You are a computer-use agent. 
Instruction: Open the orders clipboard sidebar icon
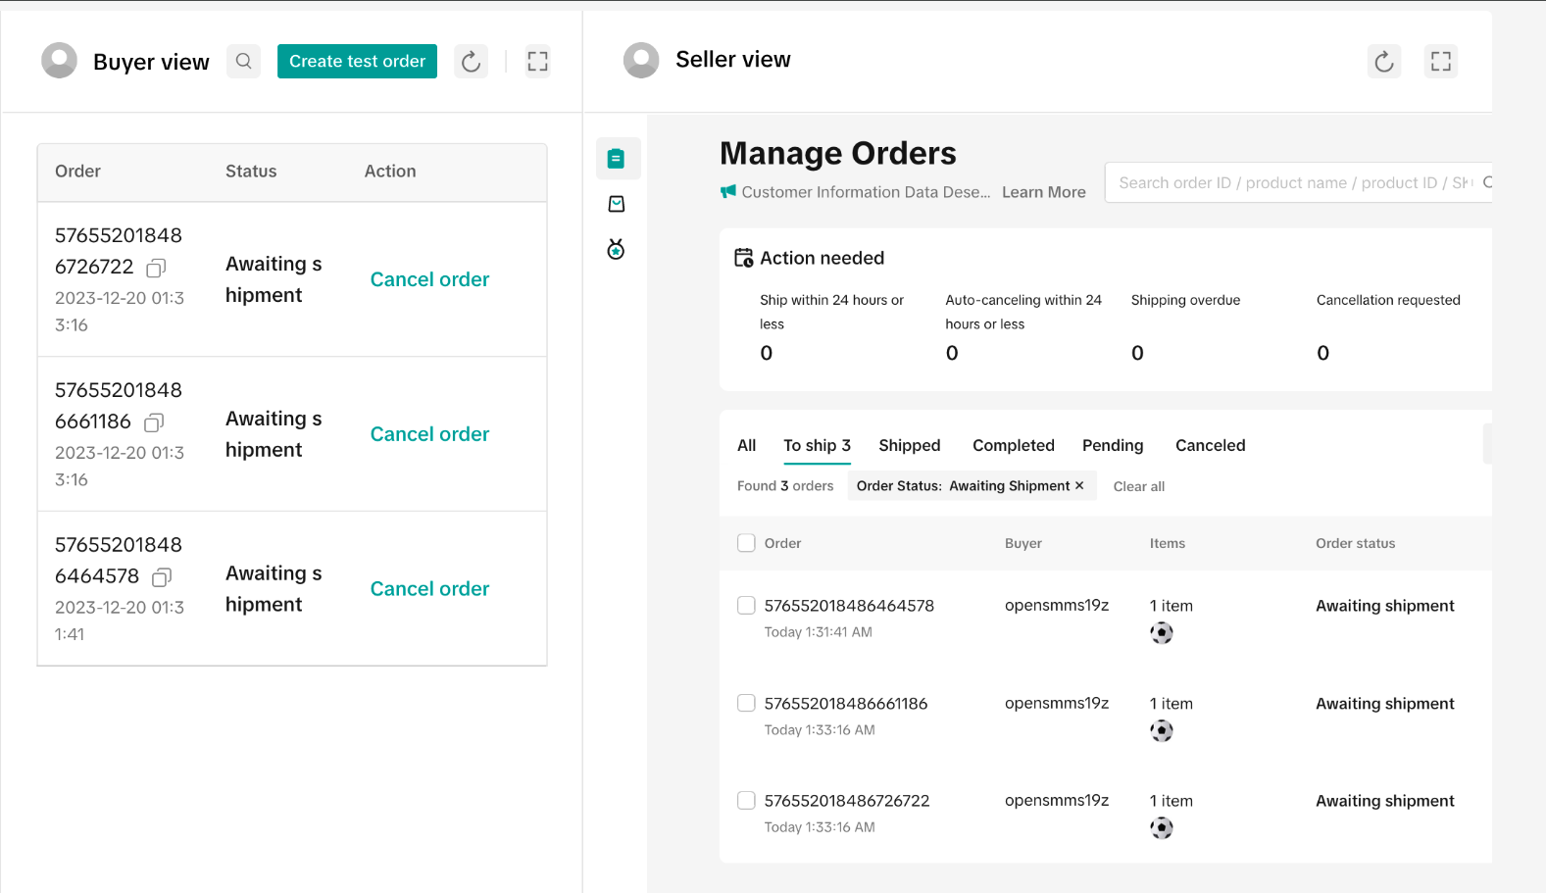pos(617,159)
